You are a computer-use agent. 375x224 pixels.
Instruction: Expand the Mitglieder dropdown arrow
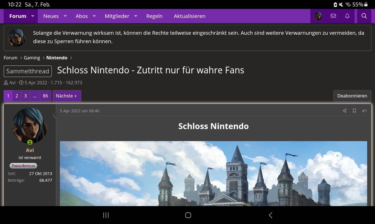click(x=136, y=16)
